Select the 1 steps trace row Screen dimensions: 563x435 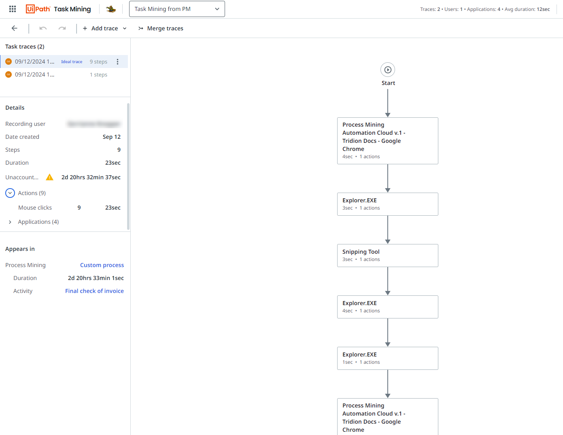(x=64, y=74)
